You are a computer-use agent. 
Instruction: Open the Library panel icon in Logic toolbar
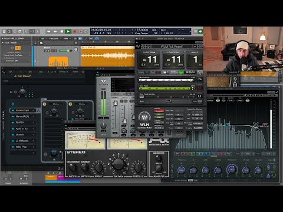pos(4,31)
